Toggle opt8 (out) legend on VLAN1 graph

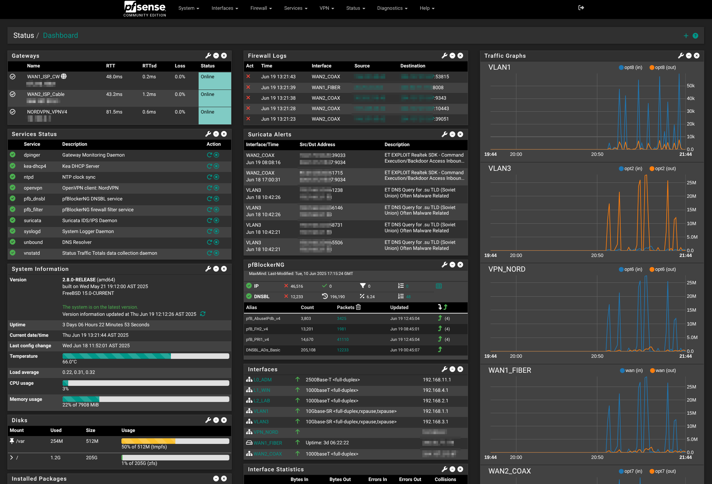(663, 67)
